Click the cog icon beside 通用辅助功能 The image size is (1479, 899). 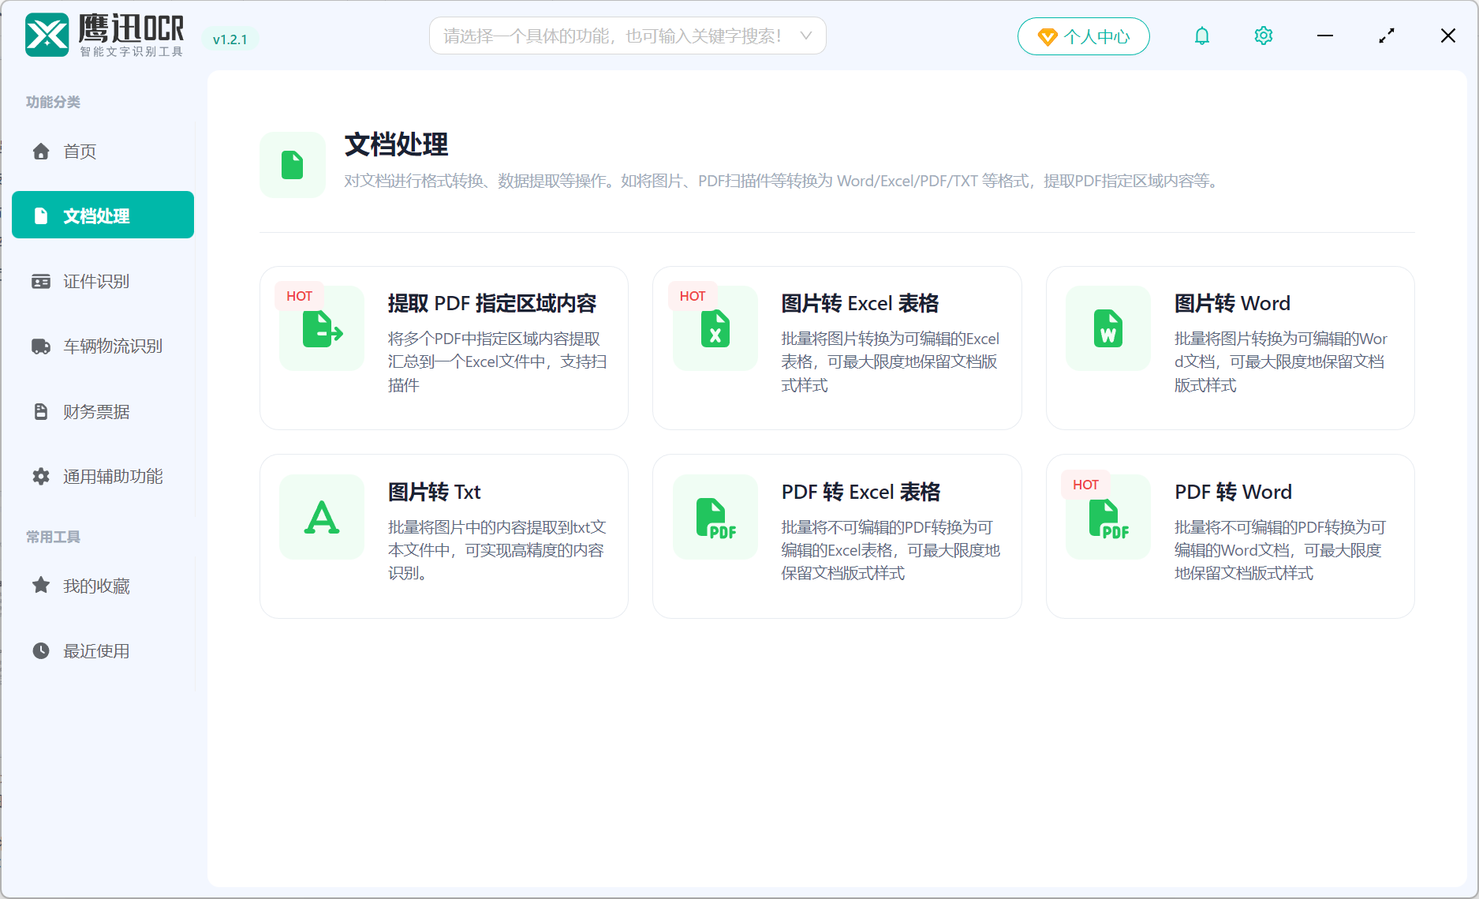click(41, 476)
